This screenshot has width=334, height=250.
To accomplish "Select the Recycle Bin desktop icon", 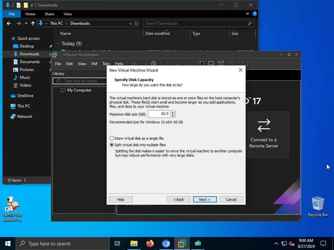I will point(318,207).
